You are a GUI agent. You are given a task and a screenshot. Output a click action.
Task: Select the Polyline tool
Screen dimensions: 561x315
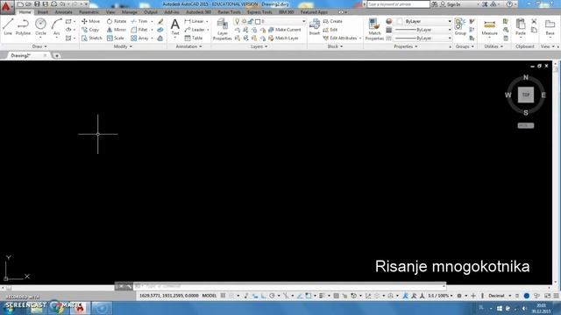23,27
